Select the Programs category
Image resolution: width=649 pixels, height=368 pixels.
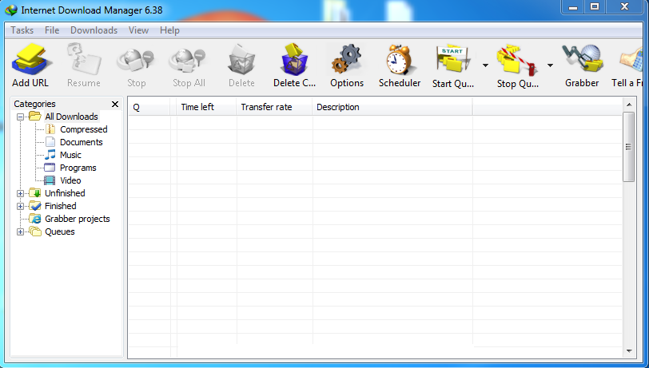[78, 168]
